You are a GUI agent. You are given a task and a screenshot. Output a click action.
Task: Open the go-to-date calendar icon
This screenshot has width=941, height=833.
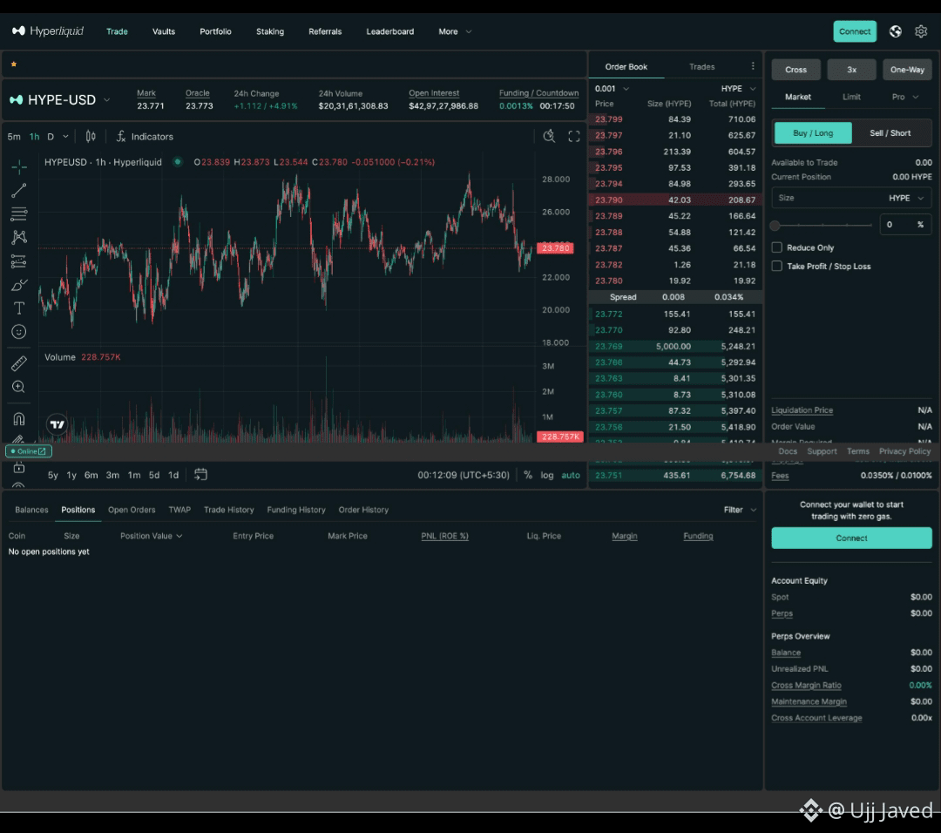pos(200,475)
